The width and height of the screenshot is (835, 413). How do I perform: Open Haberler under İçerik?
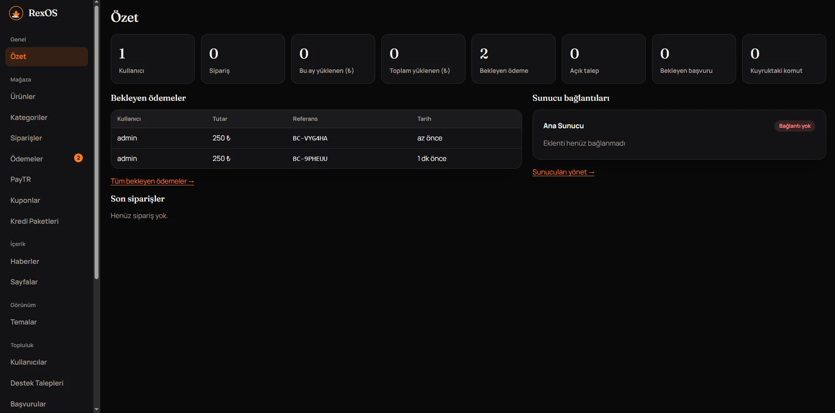pyautogui.click(x=47, y=261)
